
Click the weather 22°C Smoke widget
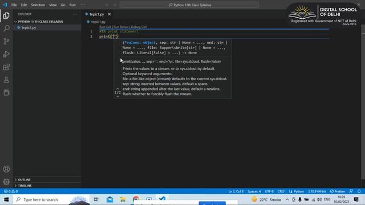click(266, 200)
